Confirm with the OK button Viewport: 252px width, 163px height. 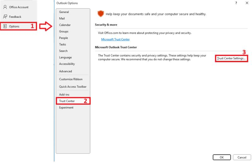[x=222, y=157]
